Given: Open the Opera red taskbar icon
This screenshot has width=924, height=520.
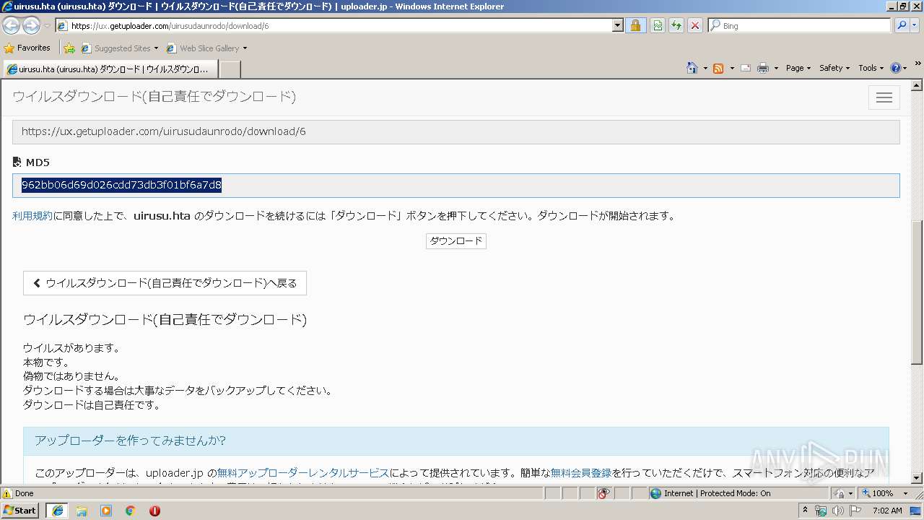Looking at the screenshot, I should tap(154, 510).
